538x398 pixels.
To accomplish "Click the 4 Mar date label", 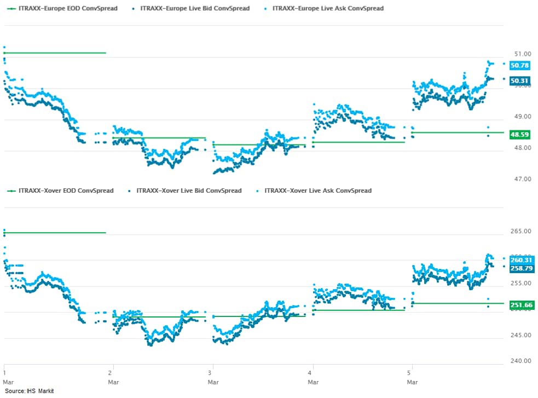I will tap(313, 376).
